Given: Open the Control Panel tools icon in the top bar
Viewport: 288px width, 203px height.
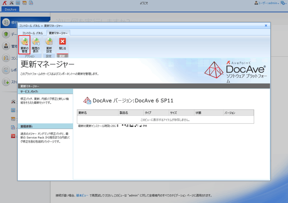Looking at the screenshot, I should (11, 3).
